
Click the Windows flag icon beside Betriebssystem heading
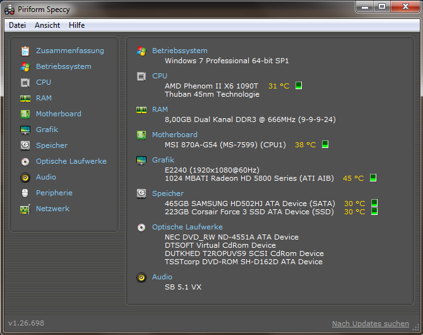coord(141,51)
